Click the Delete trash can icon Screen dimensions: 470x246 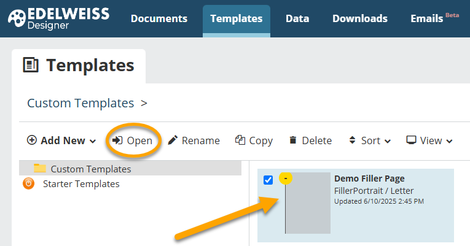[x=293, y=140]
